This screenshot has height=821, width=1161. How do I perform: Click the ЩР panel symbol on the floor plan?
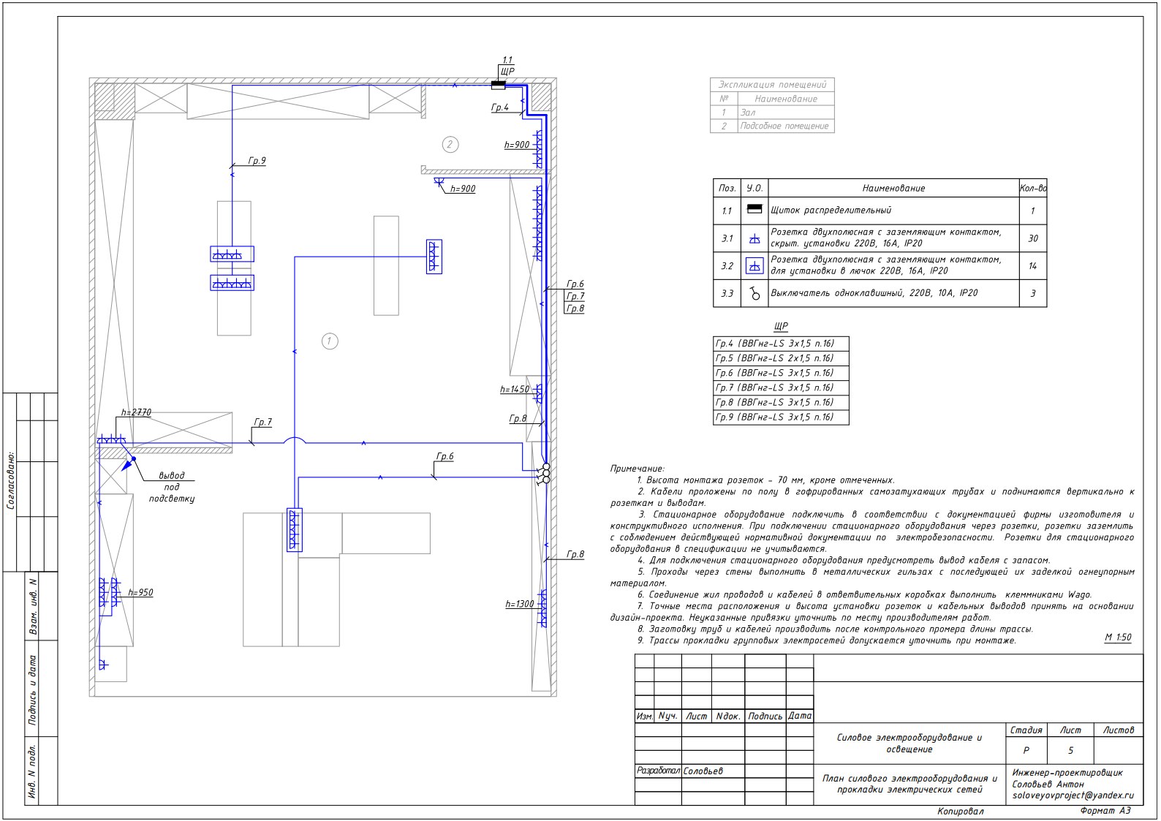[x=498, y=85]
